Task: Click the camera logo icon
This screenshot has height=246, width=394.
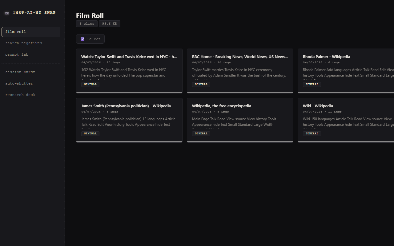Action: point(7,13)
